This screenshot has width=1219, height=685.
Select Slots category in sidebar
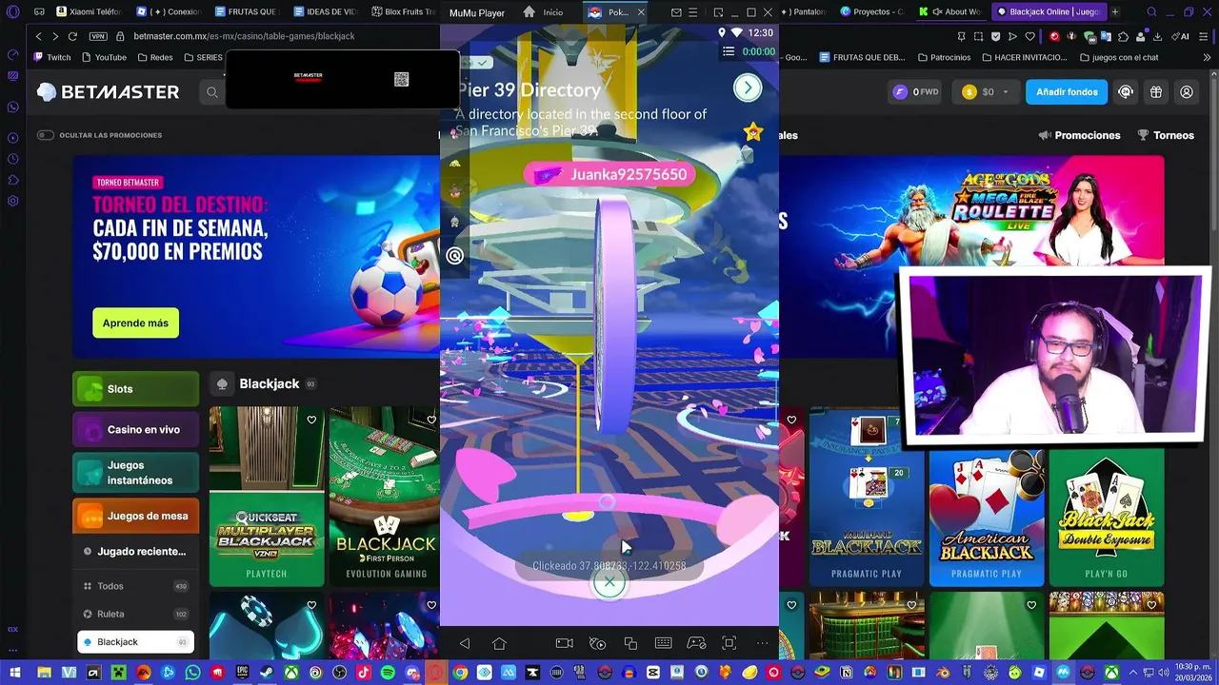pyautogui.click(x=135, y=389)
